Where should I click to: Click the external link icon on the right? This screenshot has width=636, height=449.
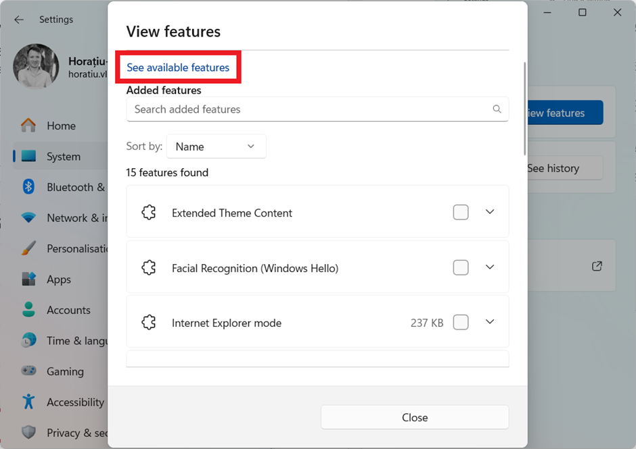click(x=597, y=266)
